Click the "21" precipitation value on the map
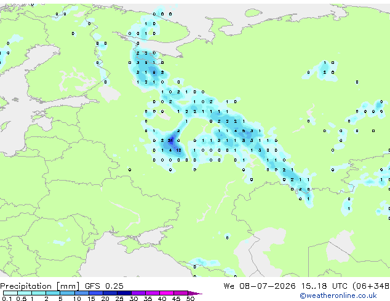The height and width of the screenshot is (301, 390). [x=170, y=141]
